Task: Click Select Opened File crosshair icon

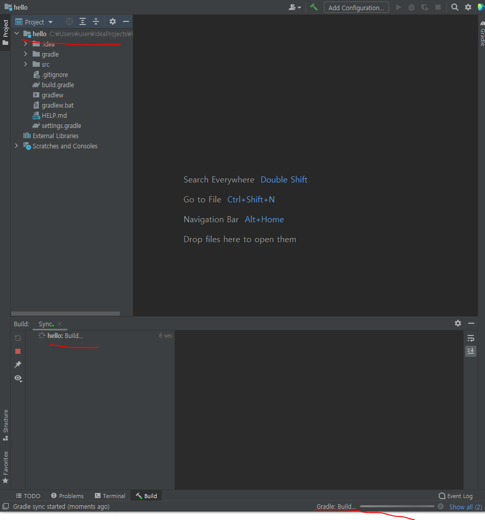Action: pos(69,22)
